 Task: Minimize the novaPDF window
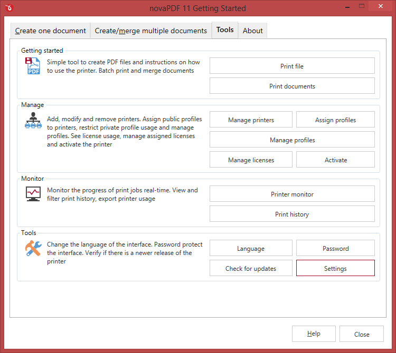click(x=347, y=6)
